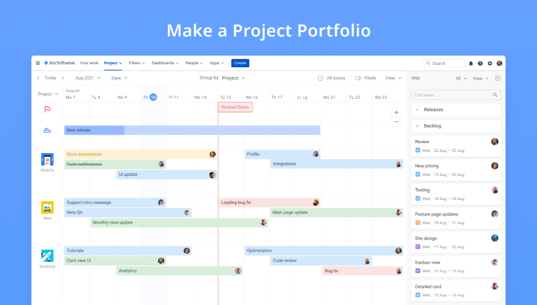Screen dimensions: 537x305
Task: Click the zoom out minus button
Action: click(396, 122)
